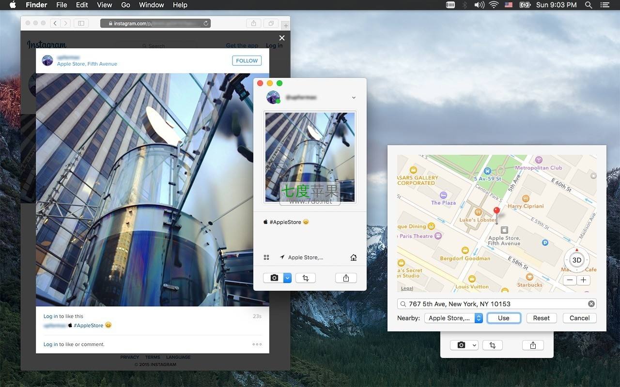Close the Instagram photo overlay with the X
The image size is (620, 387).
point(282,38)
